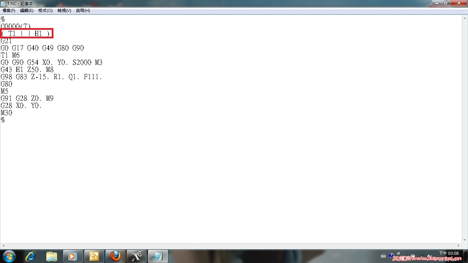The image size is (468, 263).
Task: Click the G91 G28 Z0. M9 line
Action: pyautogui.click(x=27, y=98)
